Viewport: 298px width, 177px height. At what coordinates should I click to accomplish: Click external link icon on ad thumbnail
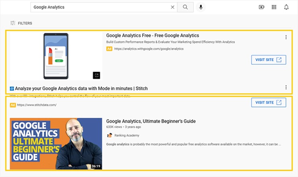click(97, 75)
